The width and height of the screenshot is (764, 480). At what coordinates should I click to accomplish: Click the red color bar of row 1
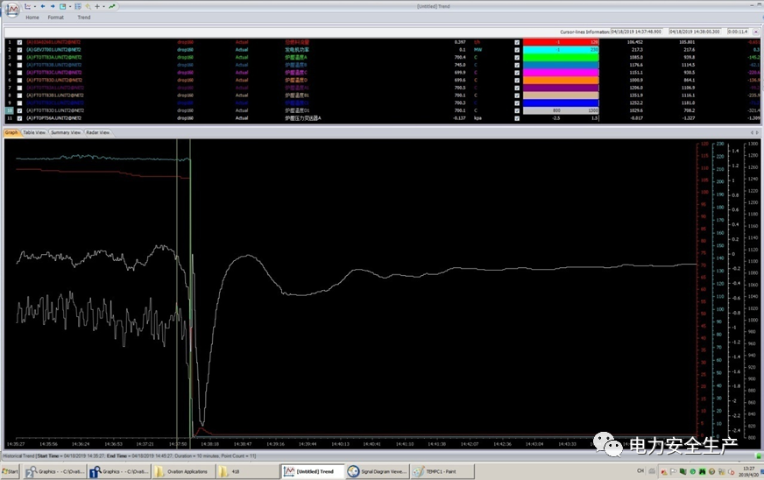(x=560, y=42)
